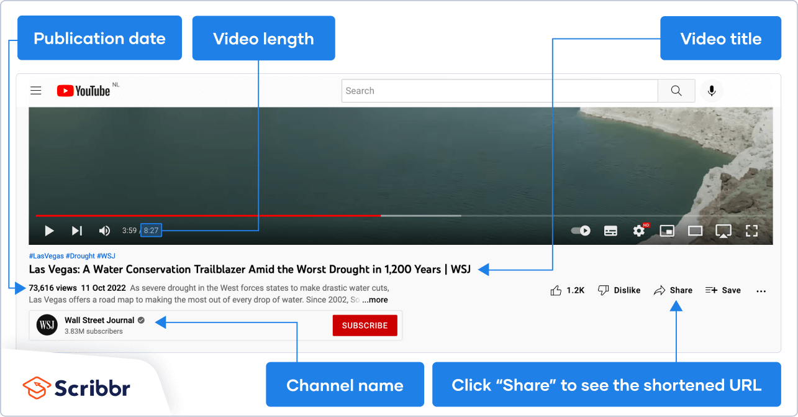The width and height of the screenshot is (798, 417).
Task: Click the 73,616 views count
Action: 53,288
